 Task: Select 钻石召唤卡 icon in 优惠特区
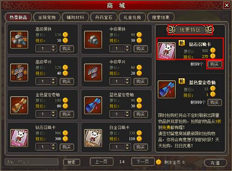(x=167, y=51)
